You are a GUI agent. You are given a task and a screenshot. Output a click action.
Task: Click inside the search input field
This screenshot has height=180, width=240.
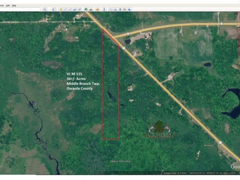pos(20,9)
